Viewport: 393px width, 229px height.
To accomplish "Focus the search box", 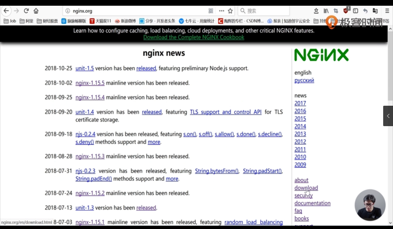I will [x=264, y=11].
